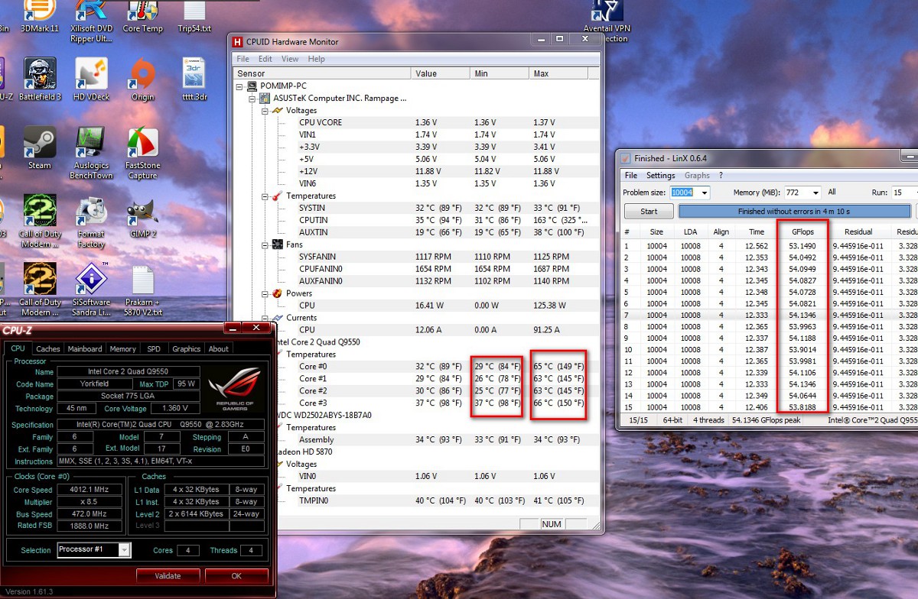The width and height of the screenshot is (918, 599).
Task: Open the Problem size dropdown in LinX
Action: coord(704,193)
